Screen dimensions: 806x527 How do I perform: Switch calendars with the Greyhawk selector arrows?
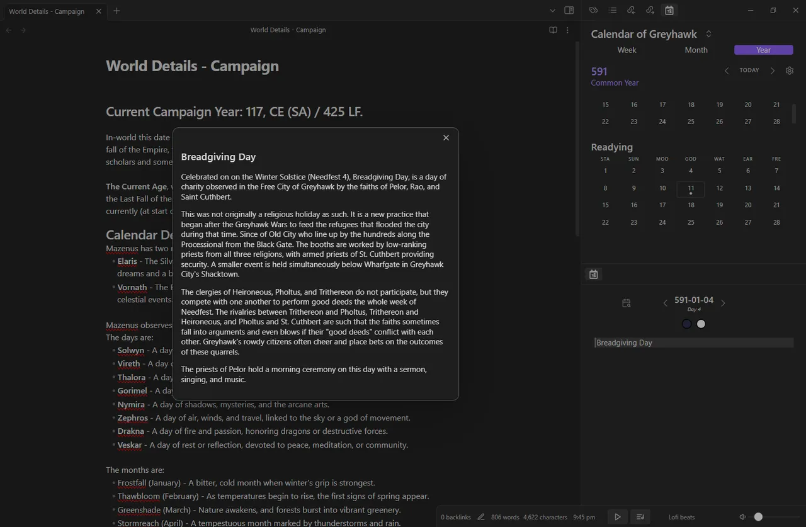click(x=708, y=34)
